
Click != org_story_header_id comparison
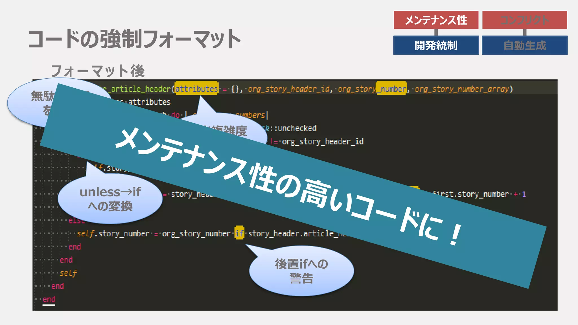pyautogui.click(x=316, y=142)
